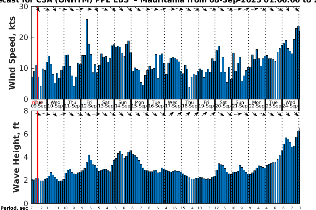316x210 pixels.
Task: Click the Wind Speed, kts axis title
Action: 12,53
